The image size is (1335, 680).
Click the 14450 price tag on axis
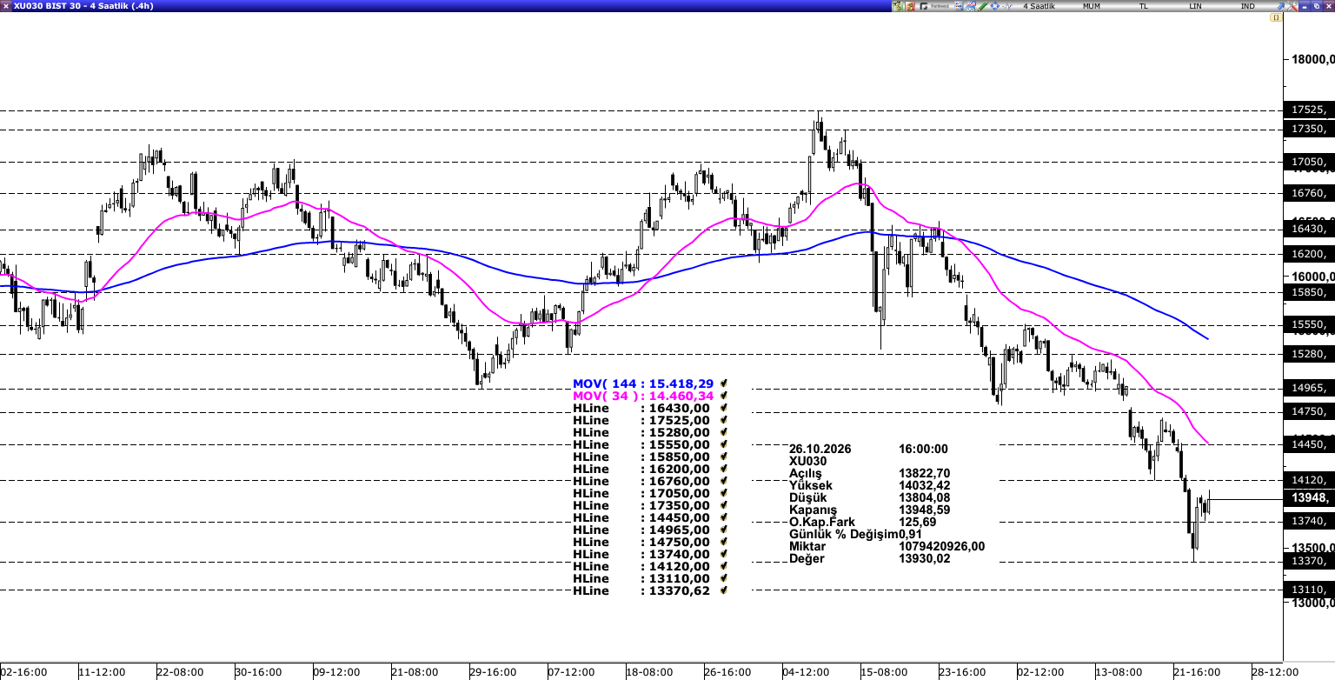click(x=1309, y=444)
